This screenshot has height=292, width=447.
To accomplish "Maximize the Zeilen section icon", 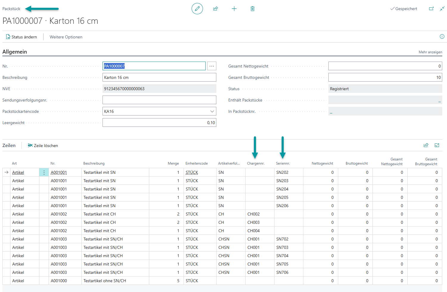I will click(x=437, y=145).
